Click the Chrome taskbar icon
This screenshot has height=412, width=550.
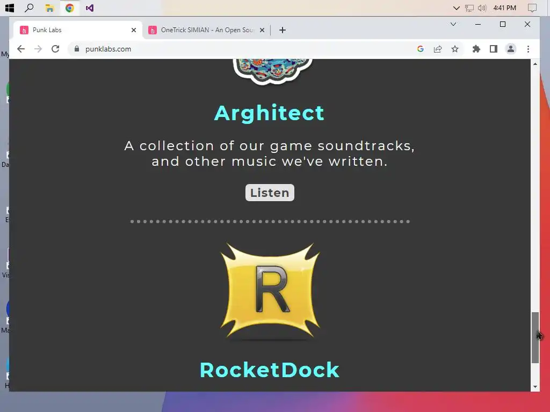[69, 8]
